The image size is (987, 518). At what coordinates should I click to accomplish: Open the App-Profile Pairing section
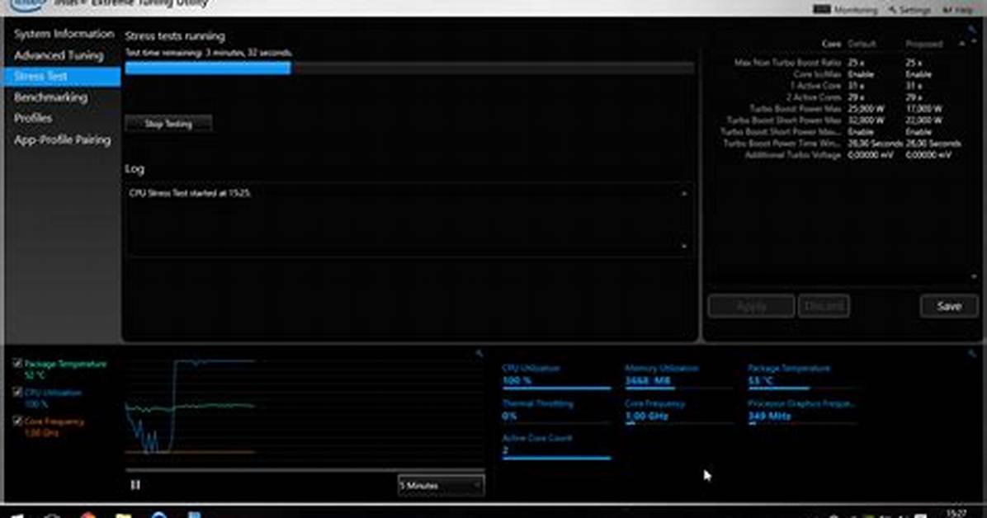pos(62,139)
